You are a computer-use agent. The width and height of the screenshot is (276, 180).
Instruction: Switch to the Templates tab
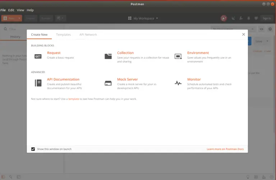click(x=63, y=34)
